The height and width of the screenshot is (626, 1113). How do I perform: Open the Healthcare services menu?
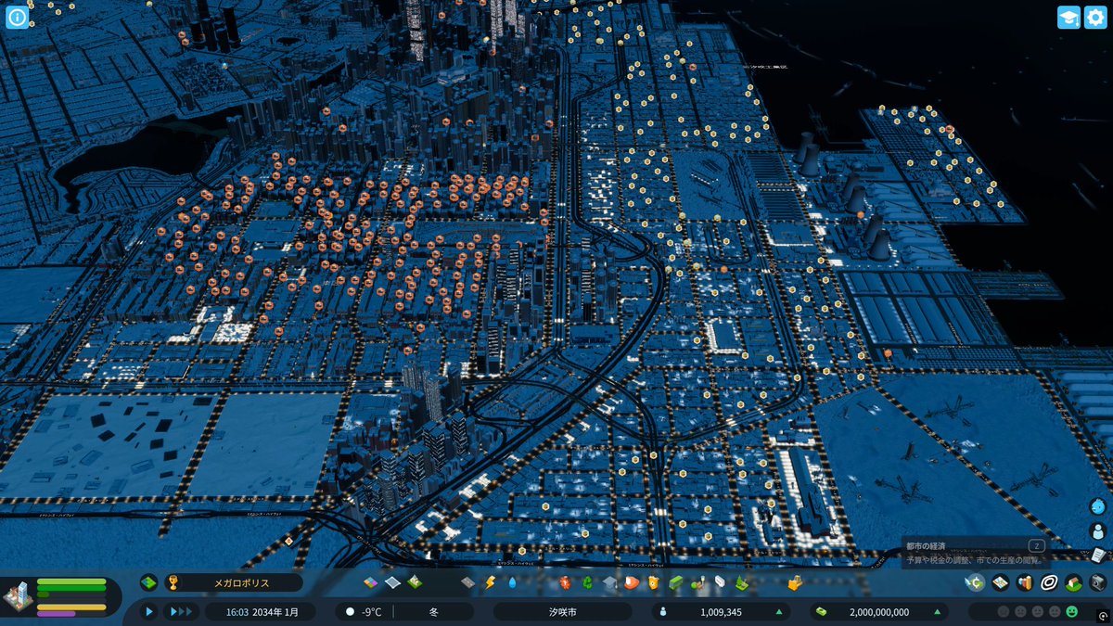point(565,582)
